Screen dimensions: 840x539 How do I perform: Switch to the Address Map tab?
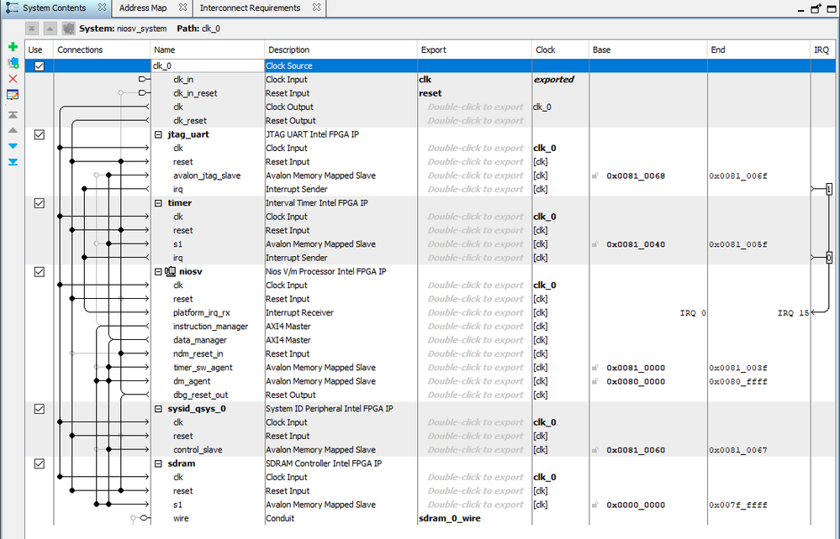point(142,8)
